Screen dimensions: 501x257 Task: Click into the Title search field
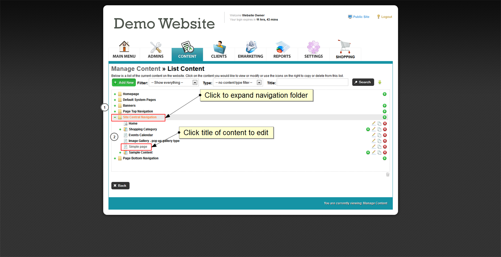pos(312,83)
